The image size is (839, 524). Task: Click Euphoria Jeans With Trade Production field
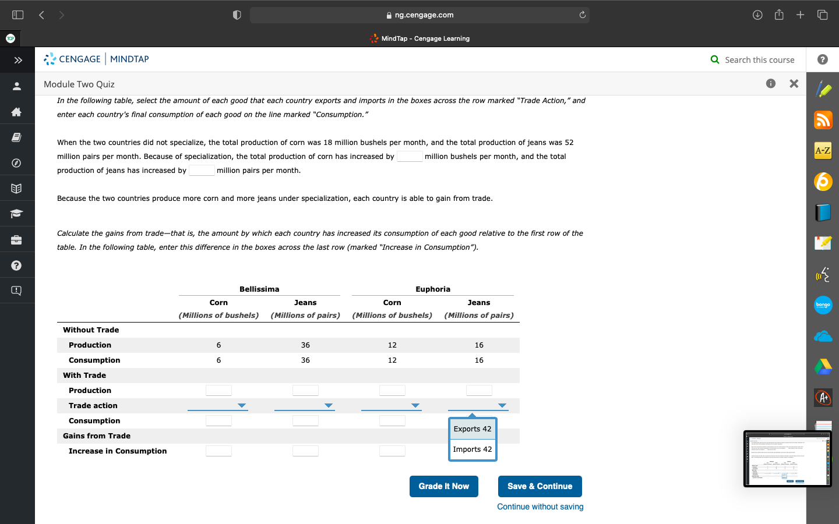(479, 390)
